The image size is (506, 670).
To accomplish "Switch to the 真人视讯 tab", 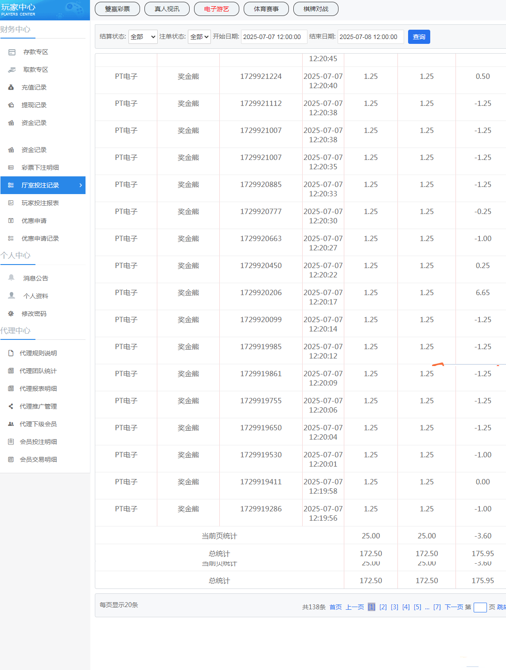I will (167, 9).
